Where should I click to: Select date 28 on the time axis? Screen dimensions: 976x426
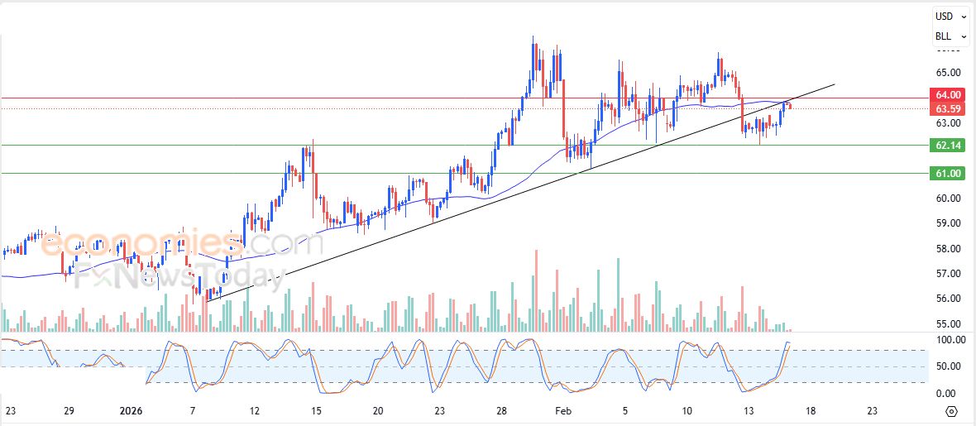pyautogui.click(x=500, y=410)
